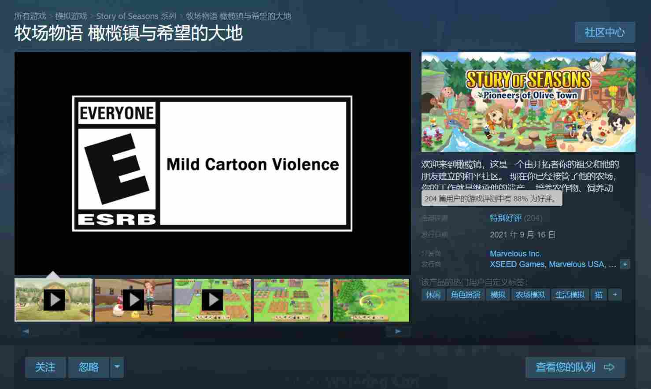This screenshot has height=389, width=651.
Task: Expand the full publisher list with the "+" control
Action: pyautogui.click(x=625, y=264)
